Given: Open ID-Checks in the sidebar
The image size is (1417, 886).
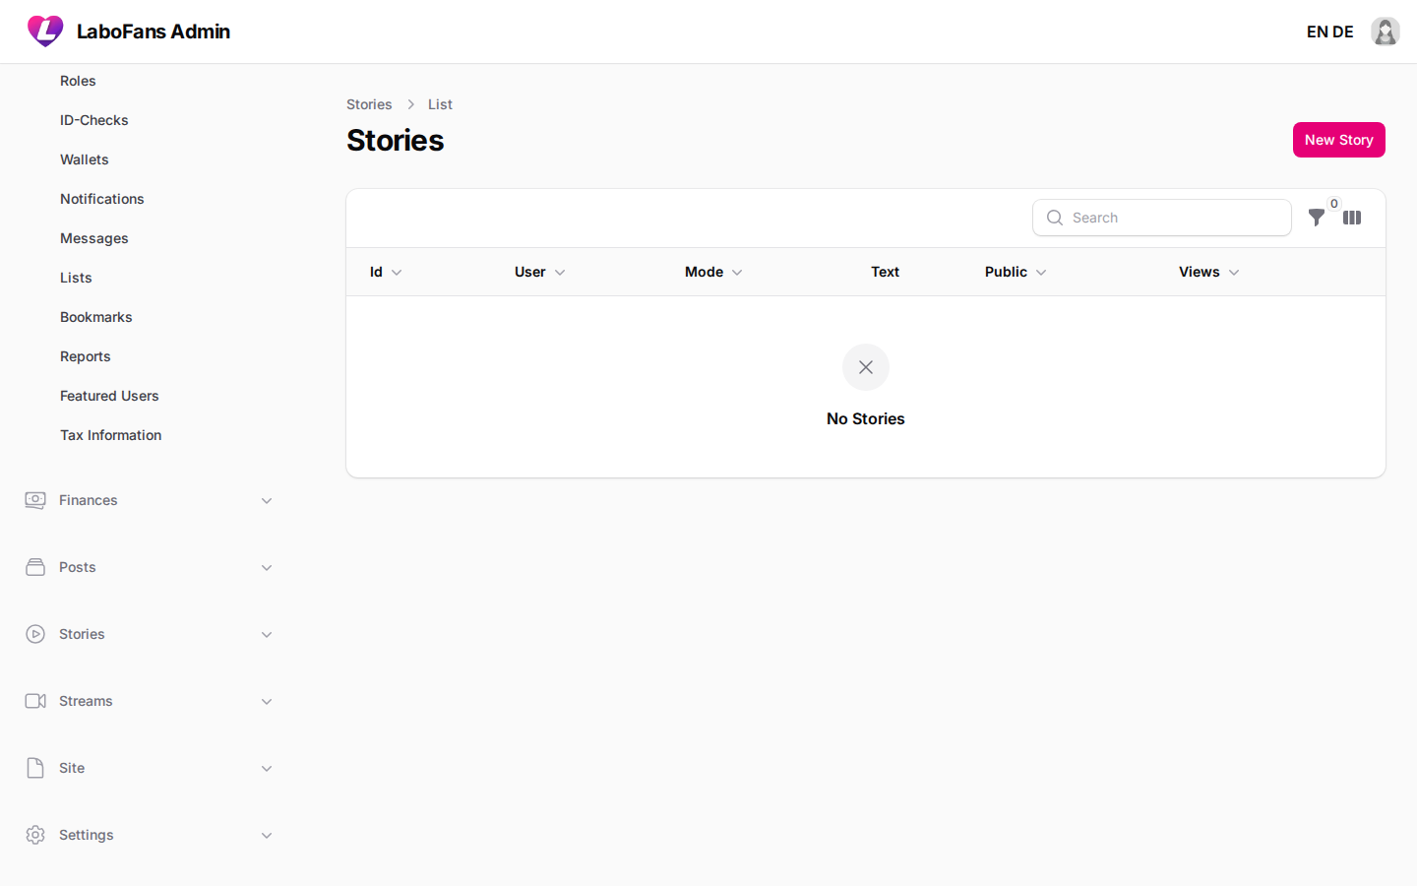Looking at the screenshot, I should [x=94, y=120].
